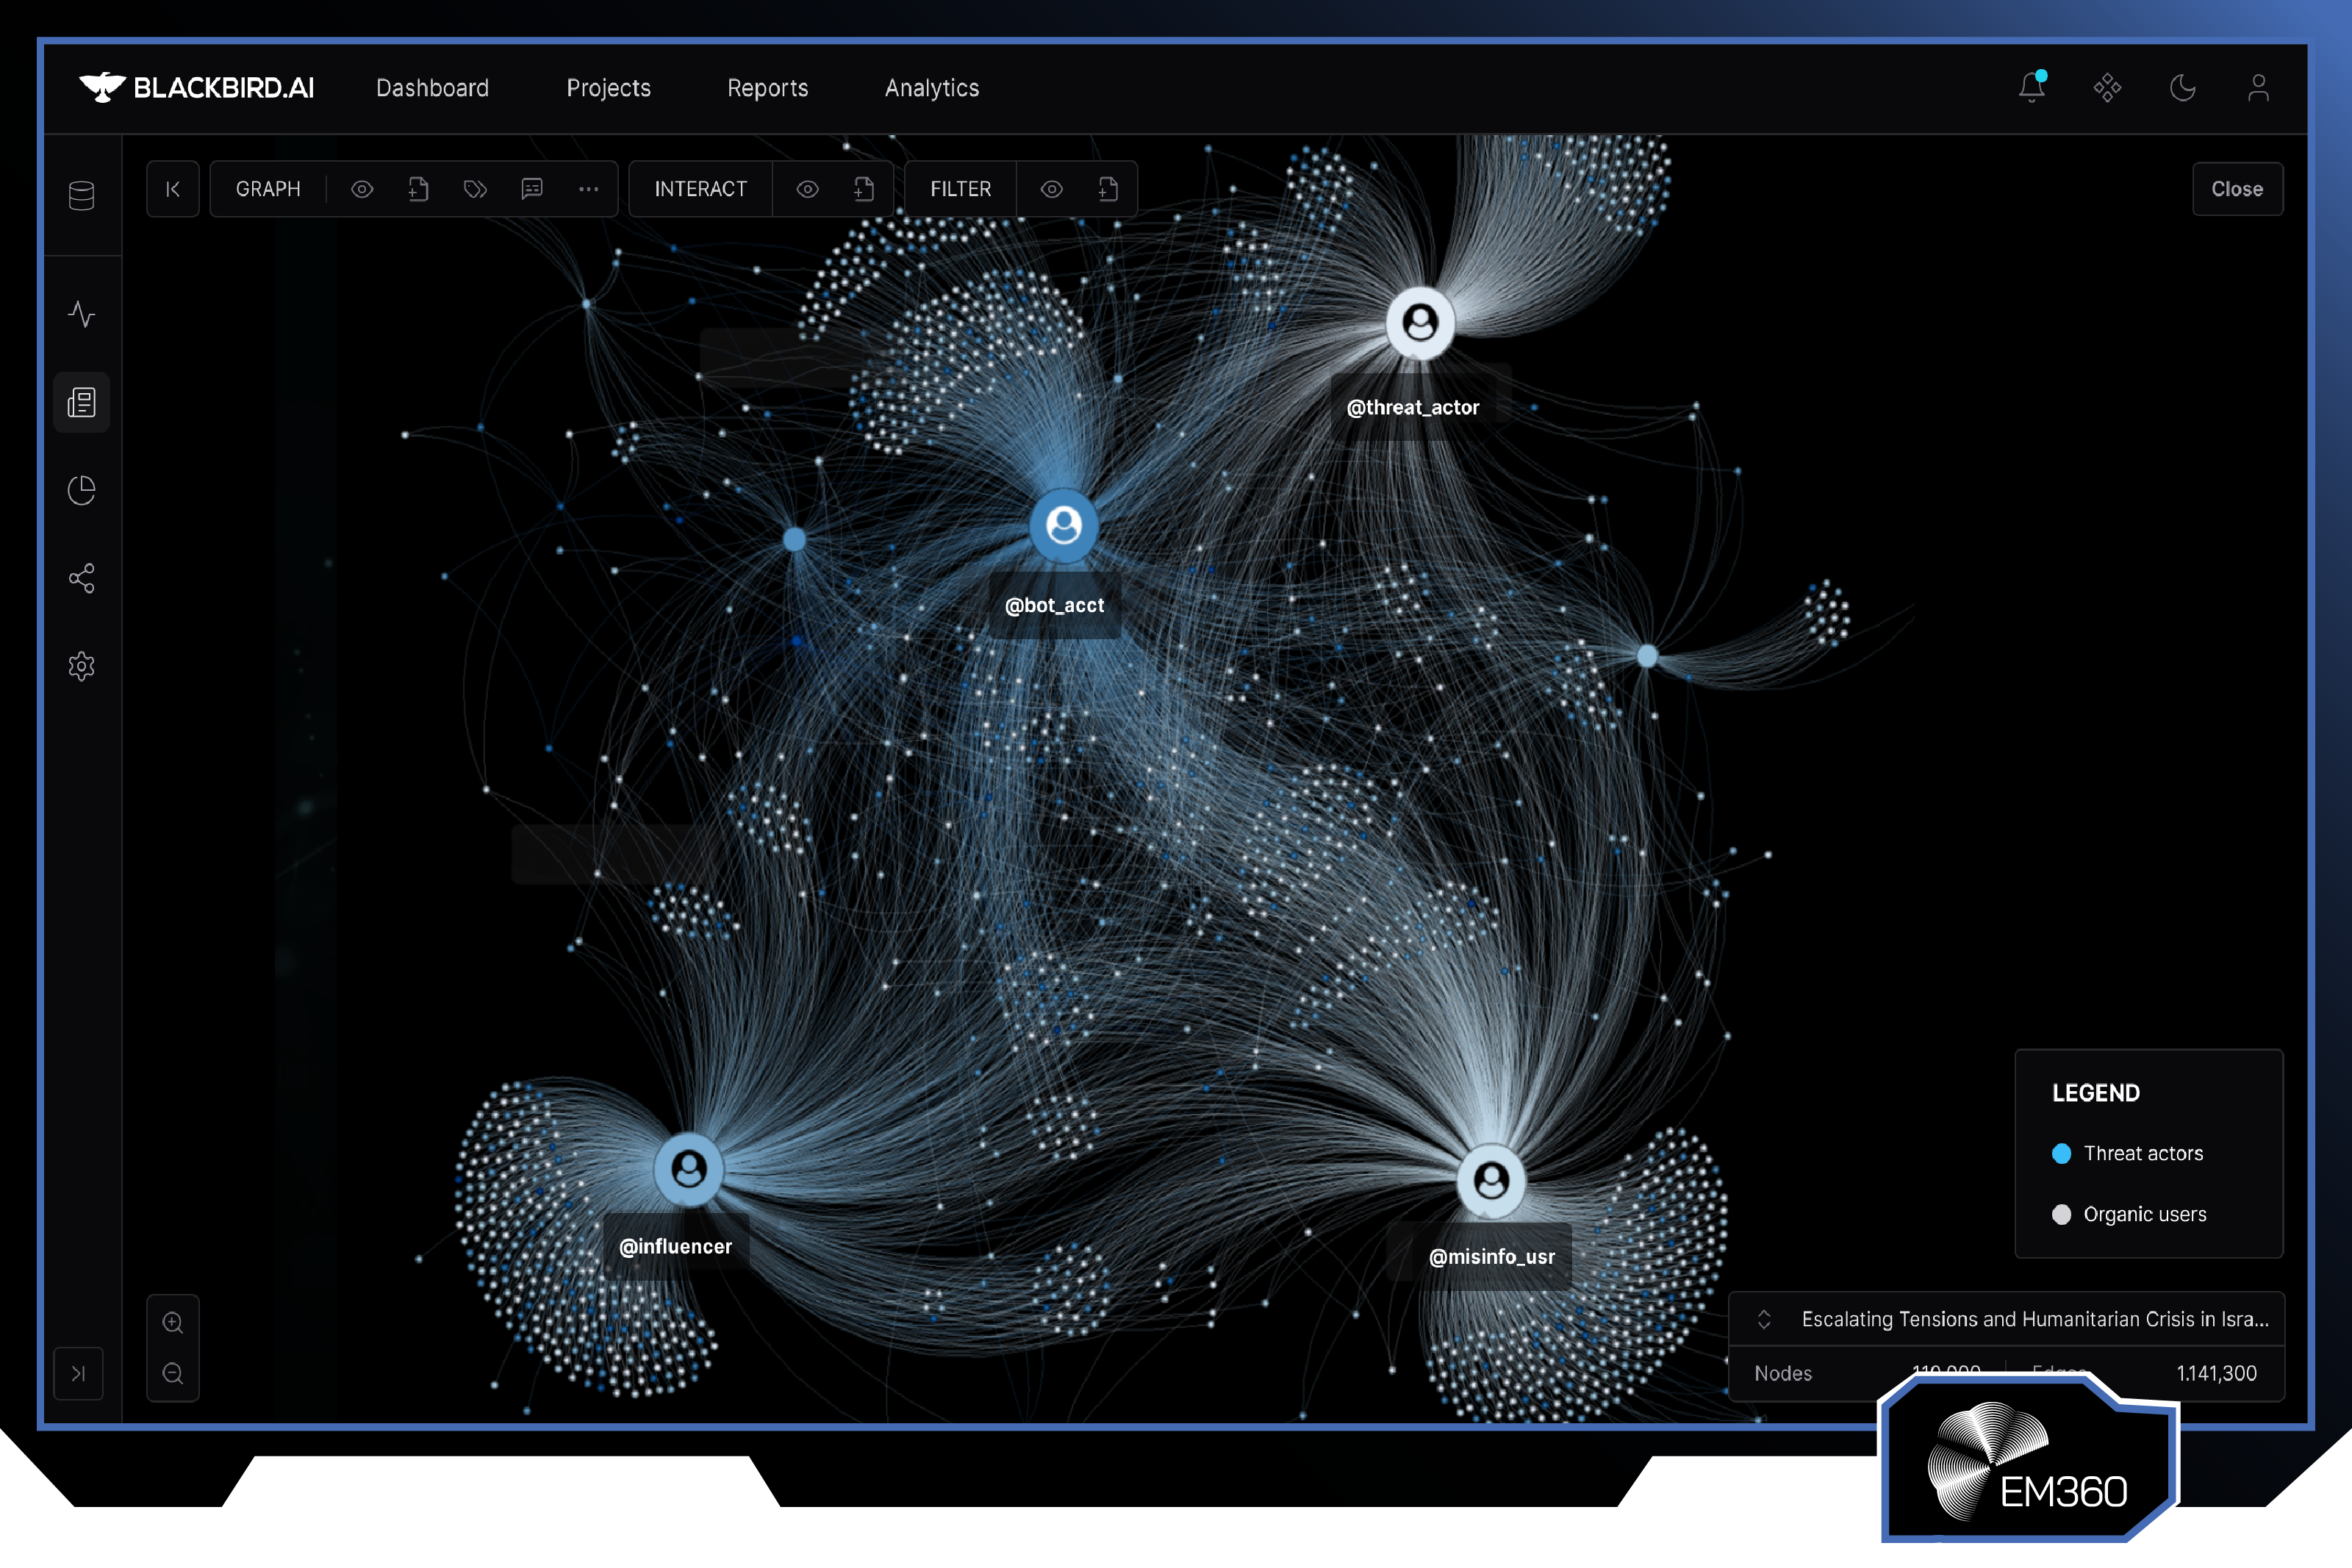Toggle GRAPH visibility eye icon
The image size is (2352, 1568).
(x=362, y=189)
